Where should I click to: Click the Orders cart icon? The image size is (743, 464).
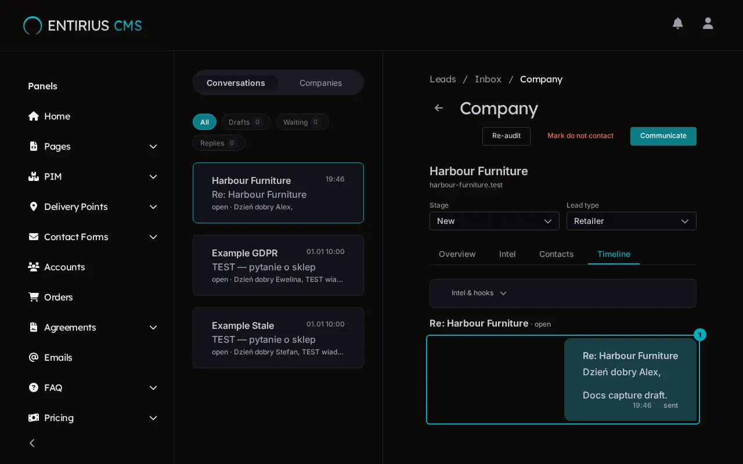34,297
